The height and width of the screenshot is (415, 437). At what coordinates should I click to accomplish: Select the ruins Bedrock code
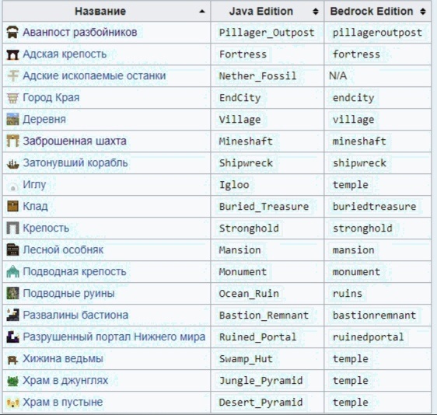pyautogui.click(x=348, y=294)
